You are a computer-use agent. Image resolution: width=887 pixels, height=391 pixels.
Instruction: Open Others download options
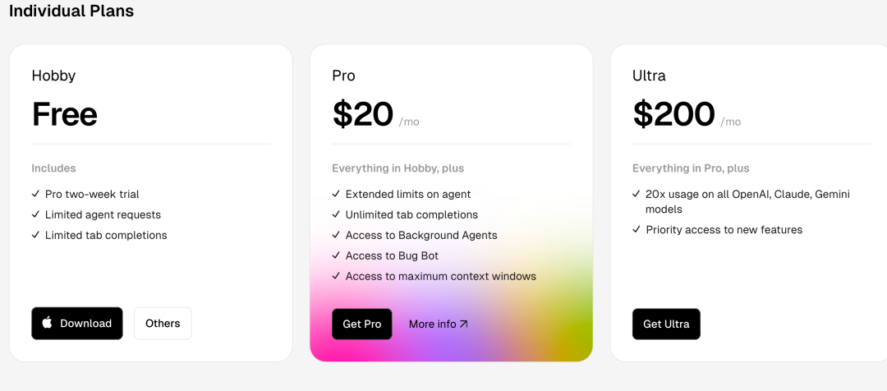(163, 323)
